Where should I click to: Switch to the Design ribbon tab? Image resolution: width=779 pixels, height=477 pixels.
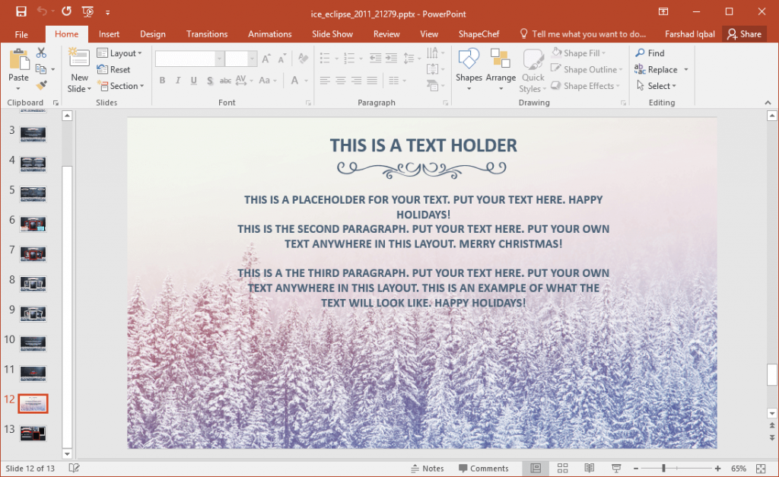152,33
